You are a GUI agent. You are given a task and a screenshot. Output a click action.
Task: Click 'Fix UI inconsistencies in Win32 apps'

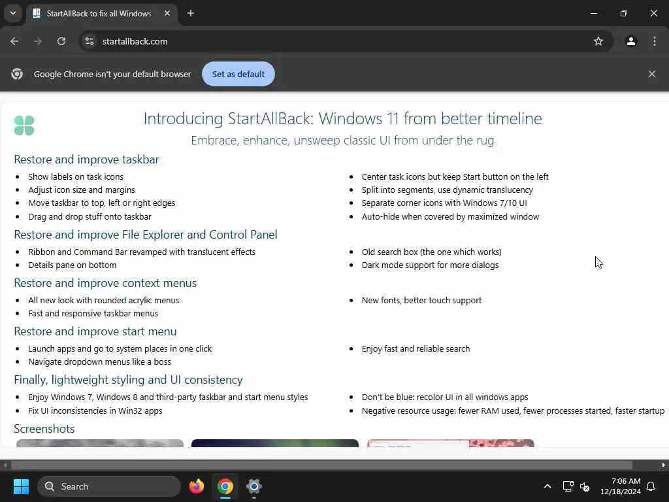click(95, 410)
